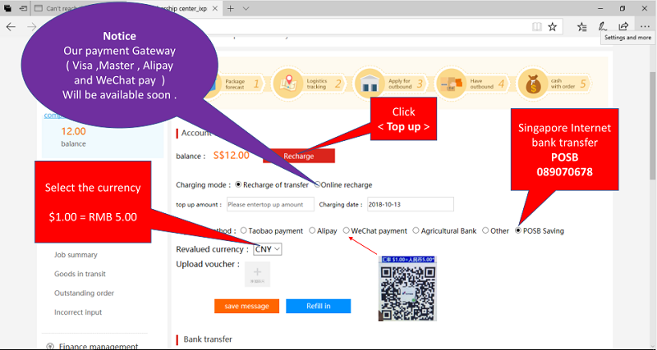The image size is (657, 350).
Task: Click the orange save message button
Action: [246, 306]
